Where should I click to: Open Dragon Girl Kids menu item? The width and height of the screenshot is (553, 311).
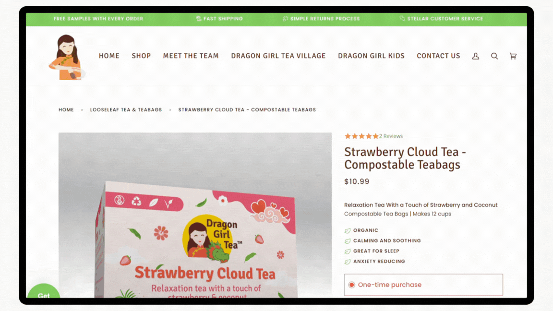coord(371,56)
